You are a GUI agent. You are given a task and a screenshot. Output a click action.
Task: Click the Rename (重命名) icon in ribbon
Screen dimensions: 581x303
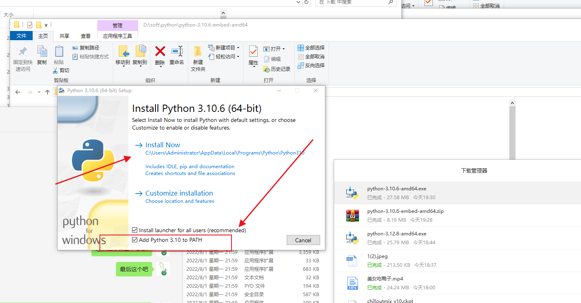[177, 51]
